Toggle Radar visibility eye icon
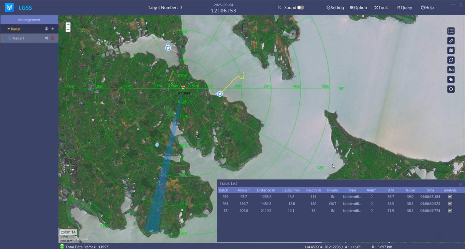 [46, 29]
